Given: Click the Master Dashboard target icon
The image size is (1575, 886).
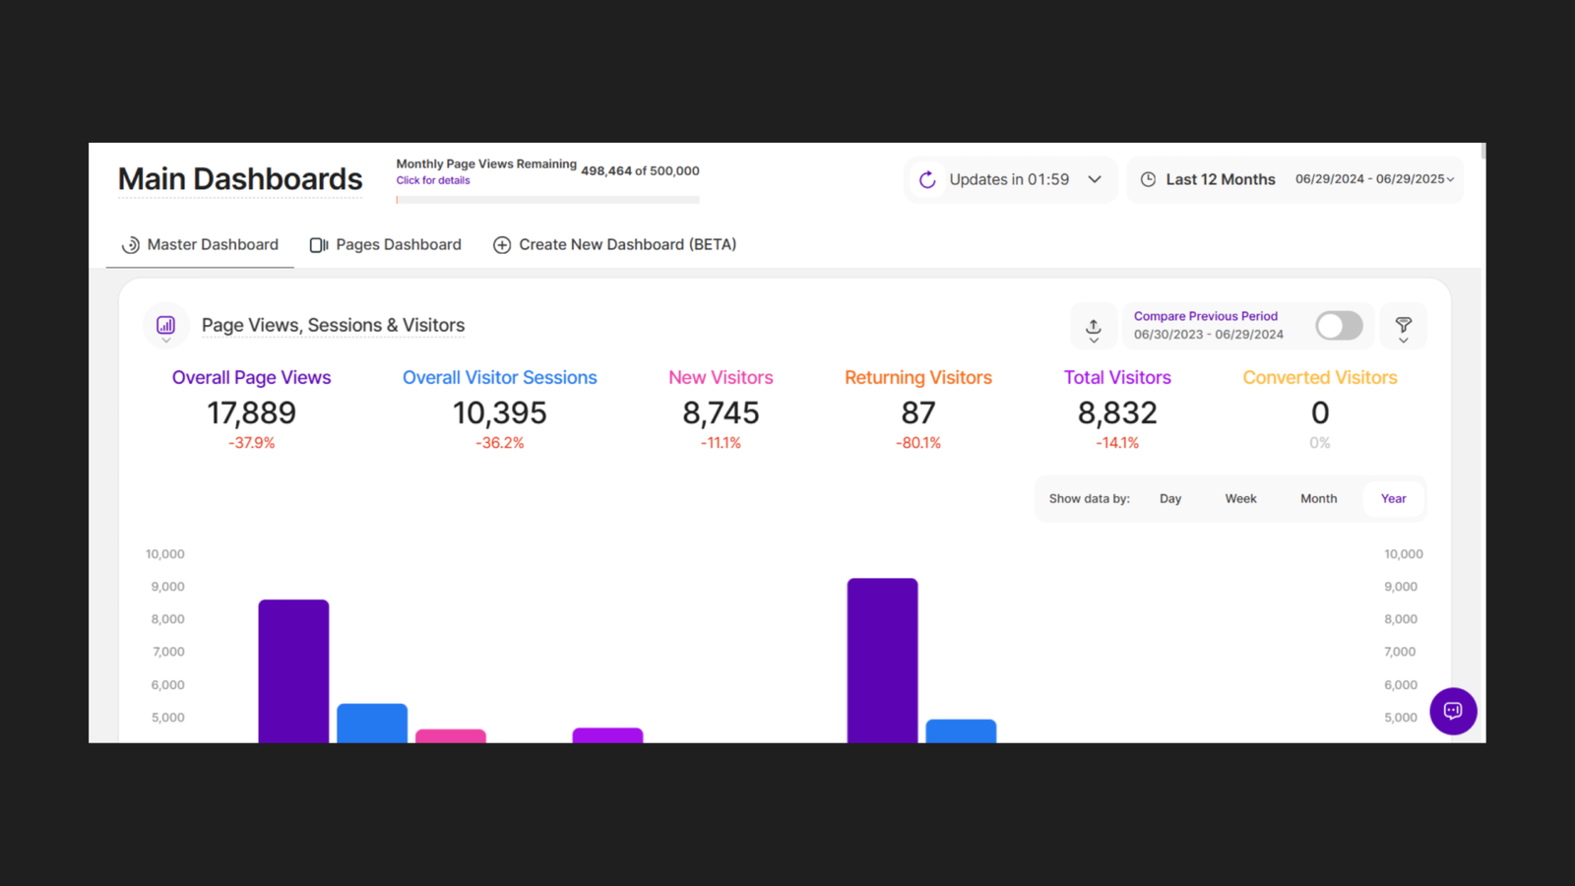Looking at the screenshot, I should (131, 244).
